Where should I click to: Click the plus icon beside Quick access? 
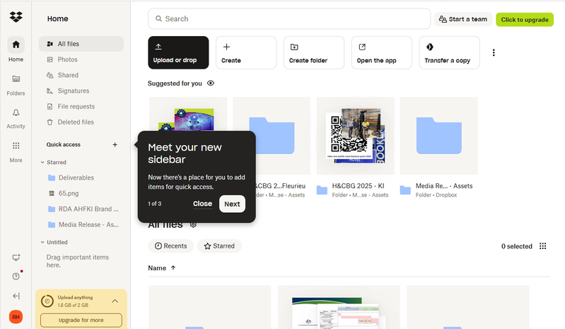click(x=115, y=144)
